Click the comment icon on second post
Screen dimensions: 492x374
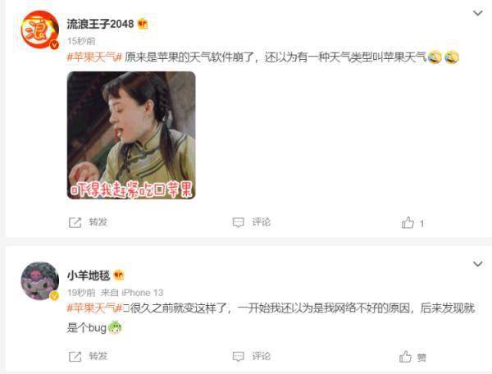click(238, 357)
